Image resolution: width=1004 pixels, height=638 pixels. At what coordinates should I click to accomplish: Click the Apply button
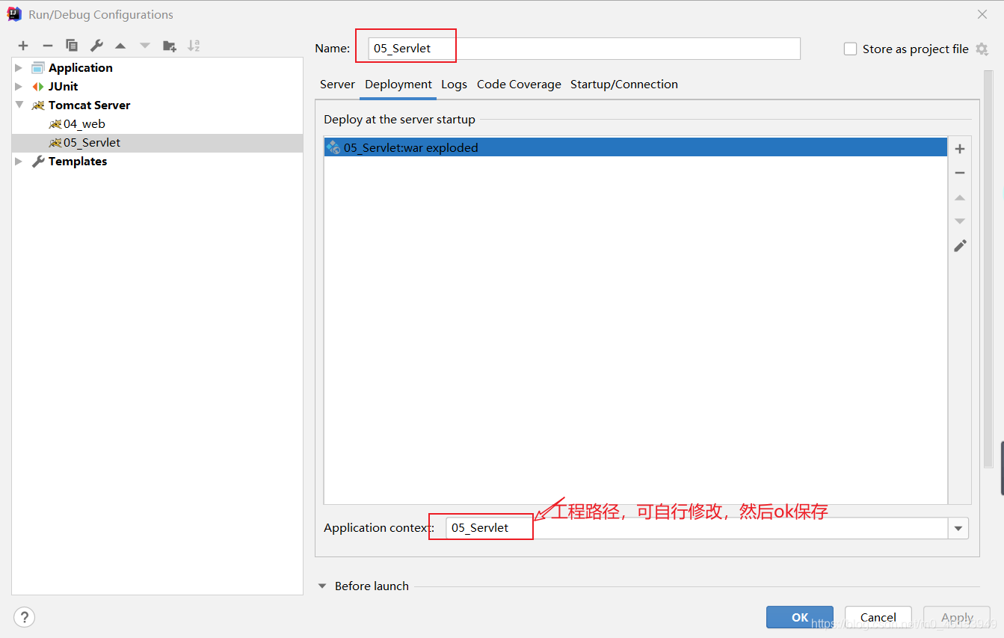point(957,617)
